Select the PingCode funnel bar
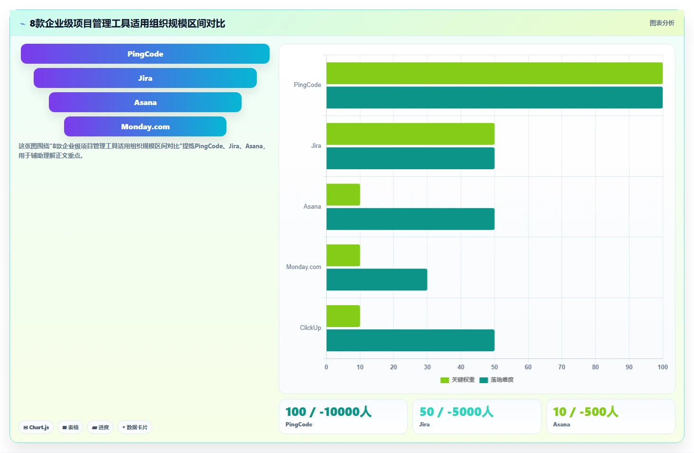Viewport: 694px width, 453px height. (x=145, y=54)
